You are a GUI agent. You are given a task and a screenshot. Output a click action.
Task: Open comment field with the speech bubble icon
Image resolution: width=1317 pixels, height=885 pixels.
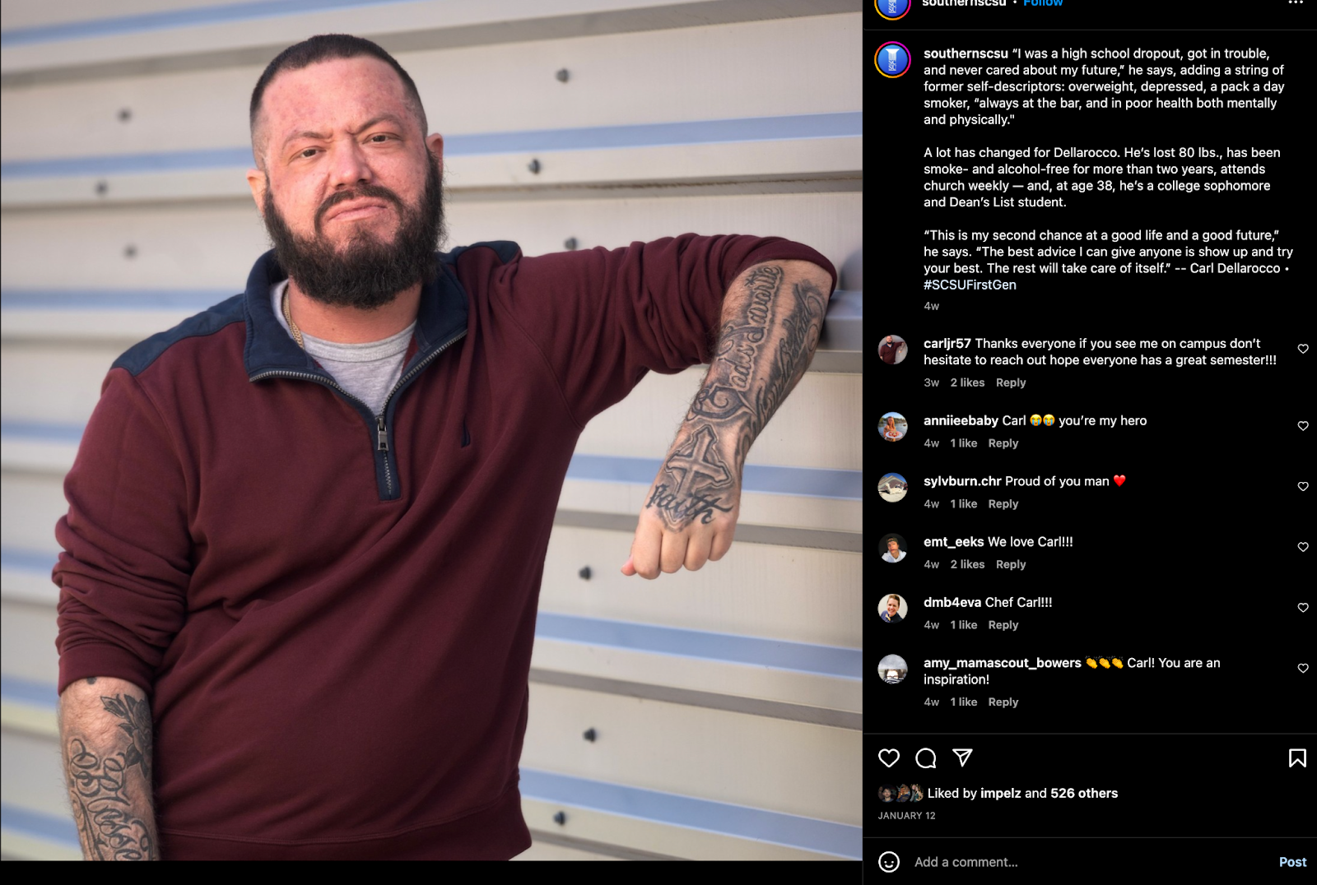(926, 758)
